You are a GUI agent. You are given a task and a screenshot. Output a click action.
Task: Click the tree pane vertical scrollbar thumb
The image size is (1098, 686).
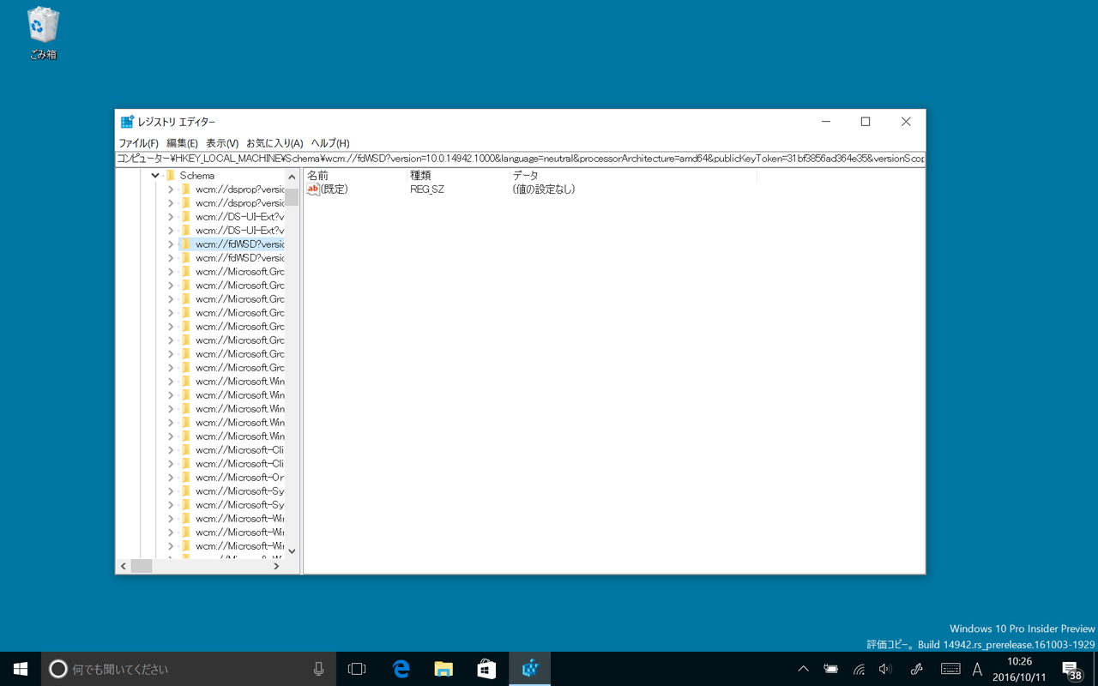pyautogui.click(x=292, y=196)
